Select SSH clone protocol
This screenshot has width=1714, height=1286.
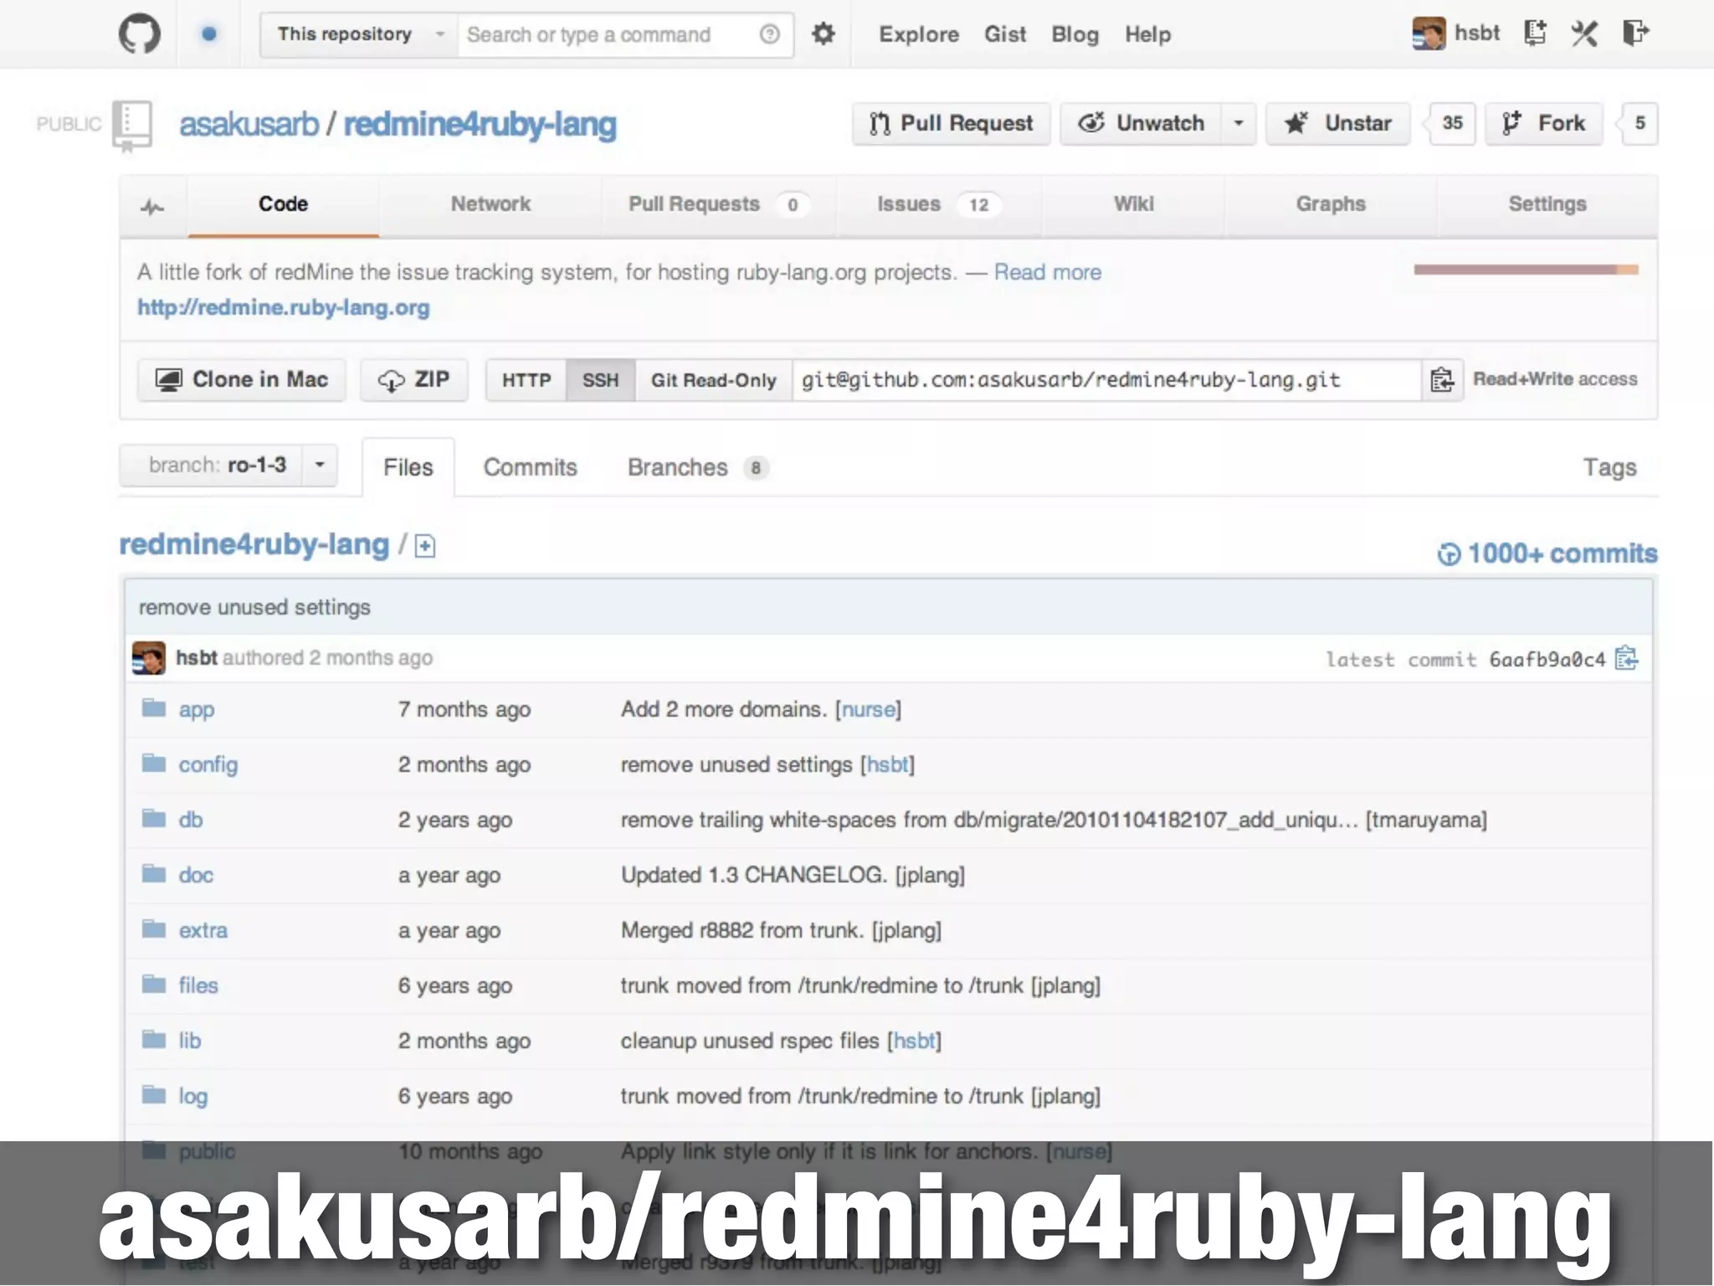[x=601, y=380]
